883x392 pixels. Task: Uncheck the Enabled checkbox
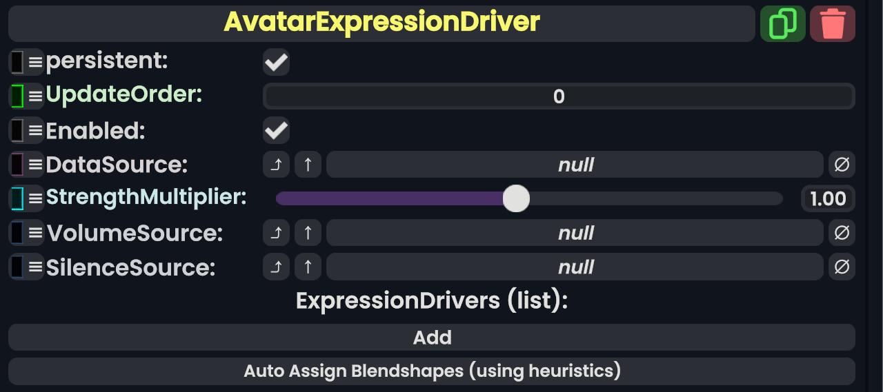tap(276, 130)
